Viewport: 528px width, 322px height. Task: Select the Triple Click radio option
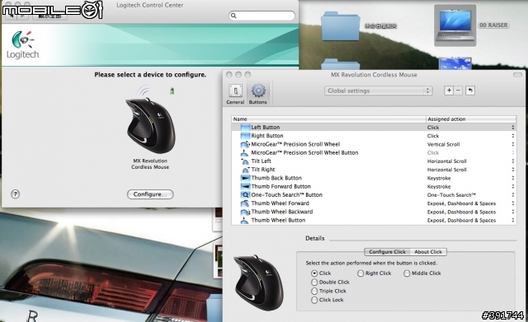coord(314,291)
